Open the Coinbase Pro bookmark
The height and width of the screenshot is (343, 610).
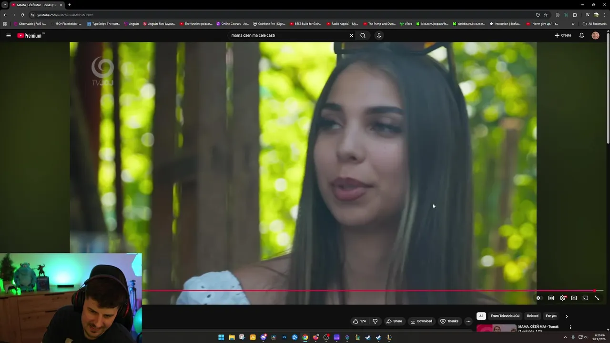[x=269, y=23]
